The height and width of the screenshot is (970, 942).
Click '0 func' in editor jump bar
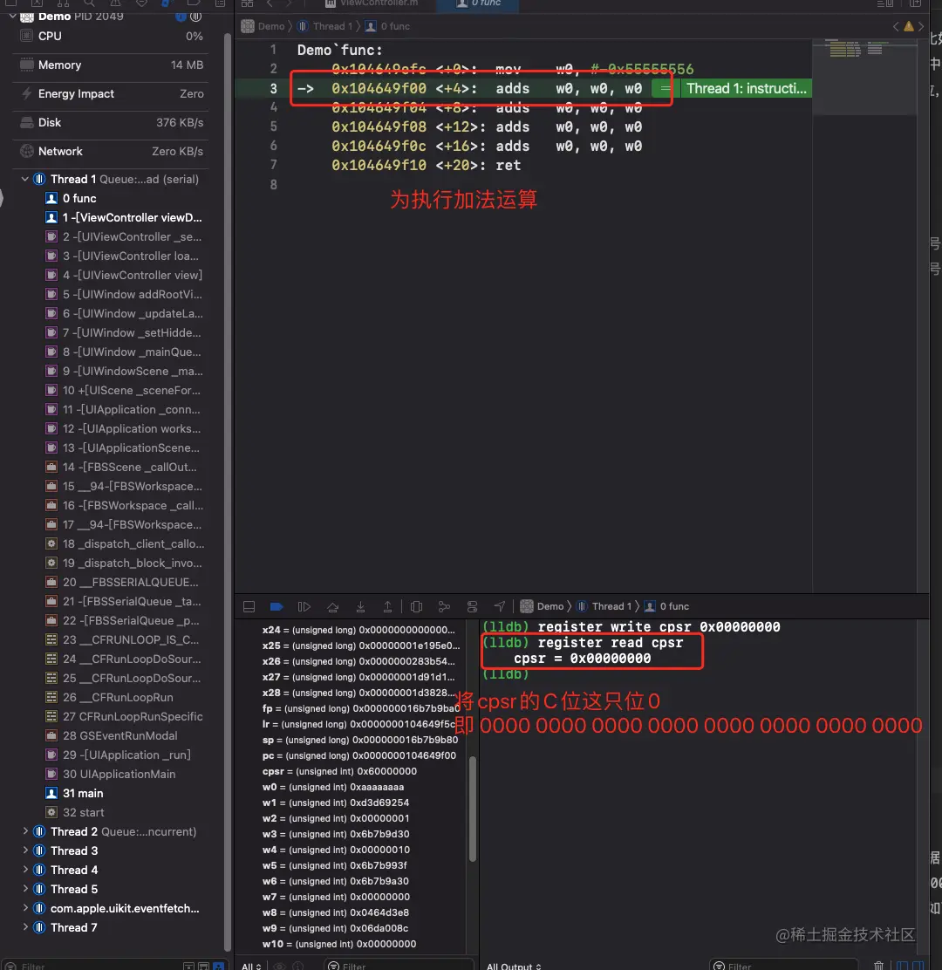(x=388, y=26)
